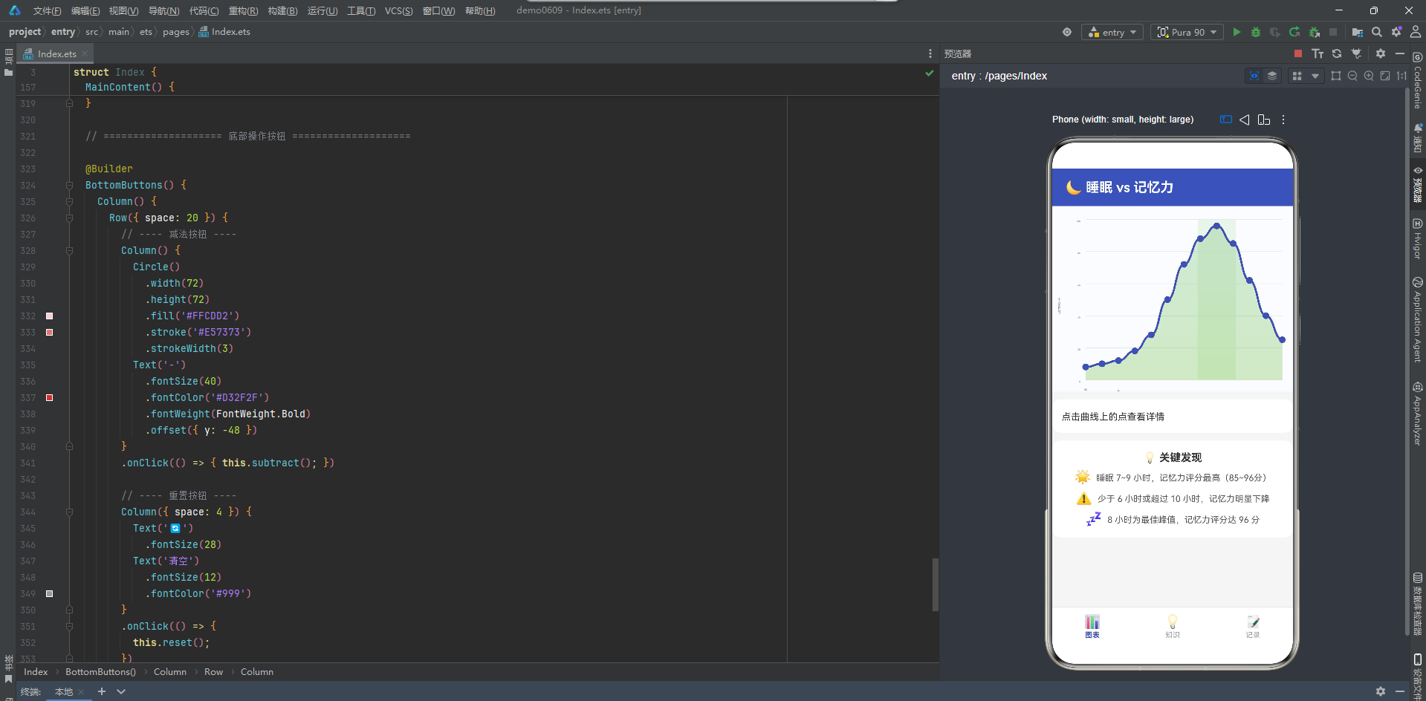Open terminal panel settings gear
The height and width of the screenshot is (701, 1426).
pos(1381,691)
